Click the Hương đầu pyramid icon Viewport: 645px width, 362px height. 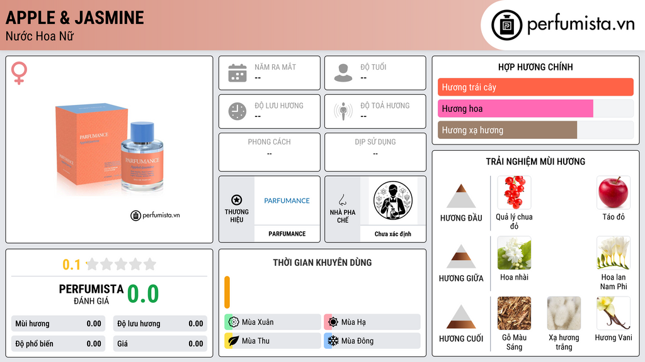[461, 196]
